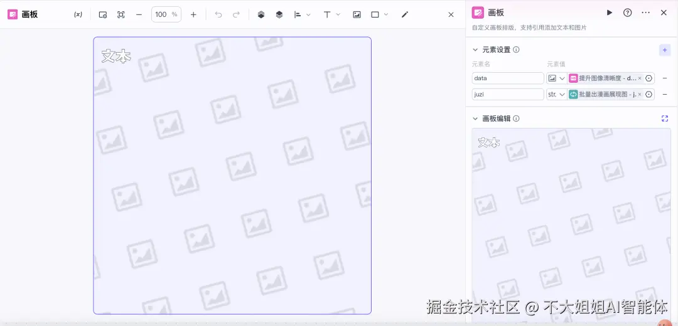Run the 画板 node with play button
Image resolution: width=678 pixels, height=326 pixels.
pos(609,13)
